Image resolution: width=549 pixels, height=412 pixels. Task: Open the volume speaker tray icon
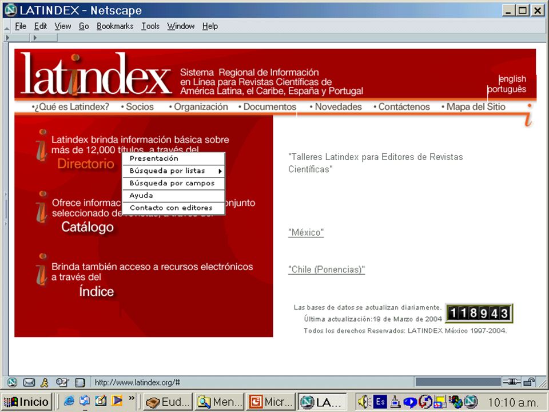tap(364, 402)
